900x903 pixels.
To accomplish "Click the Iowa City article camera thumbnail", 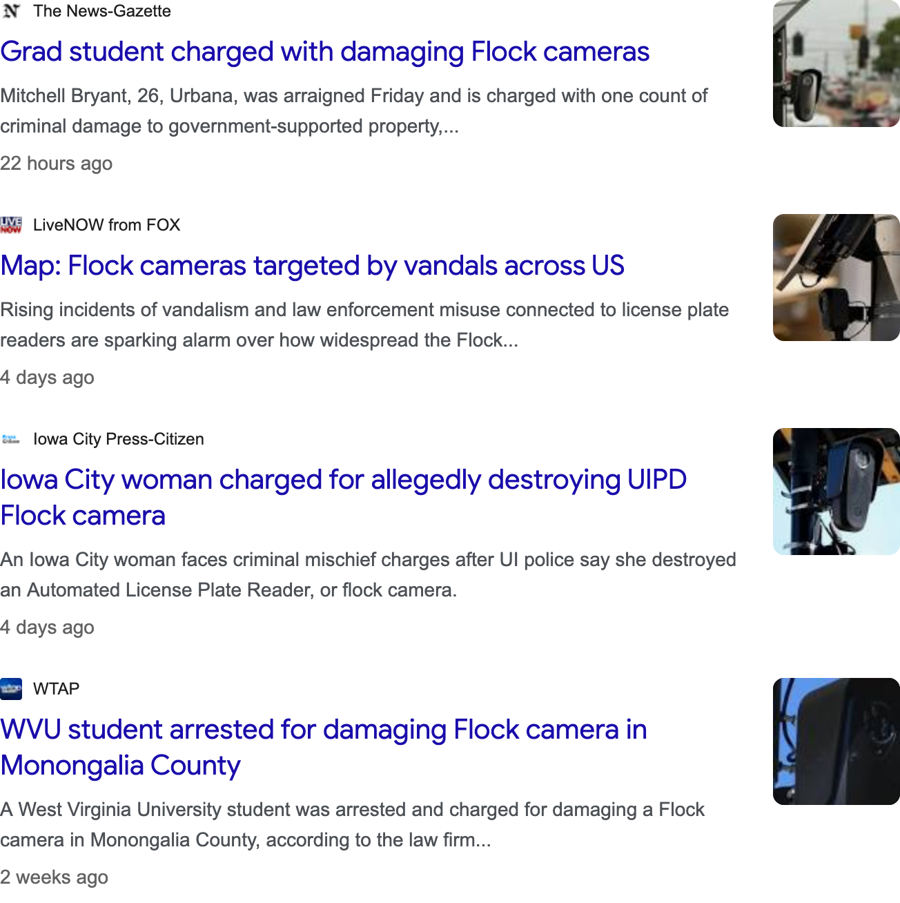I will coord(837,492).
